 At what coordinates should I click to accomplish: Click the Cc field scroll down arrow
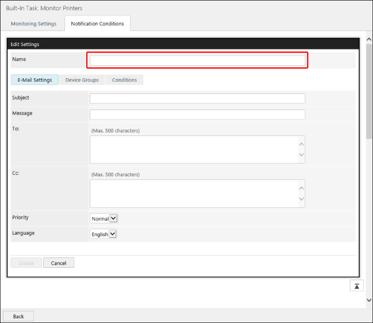(x=302, y=199)
